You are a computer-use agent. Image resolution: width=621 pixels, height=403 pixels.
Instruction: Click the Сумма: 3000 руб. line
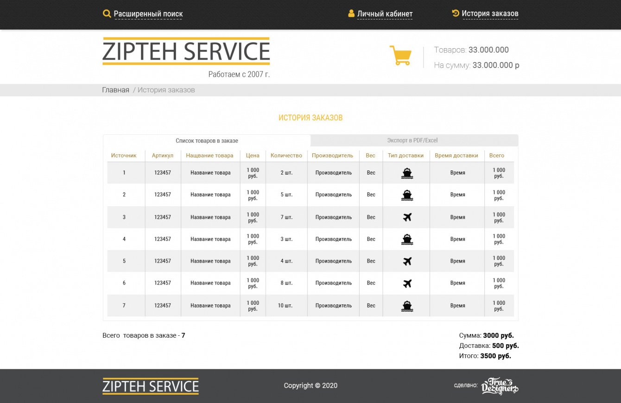coord(487,335)
